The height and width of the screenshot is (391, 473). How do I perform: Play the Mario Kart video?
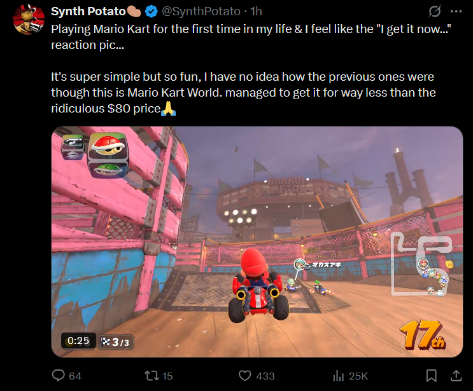(257, 242)
